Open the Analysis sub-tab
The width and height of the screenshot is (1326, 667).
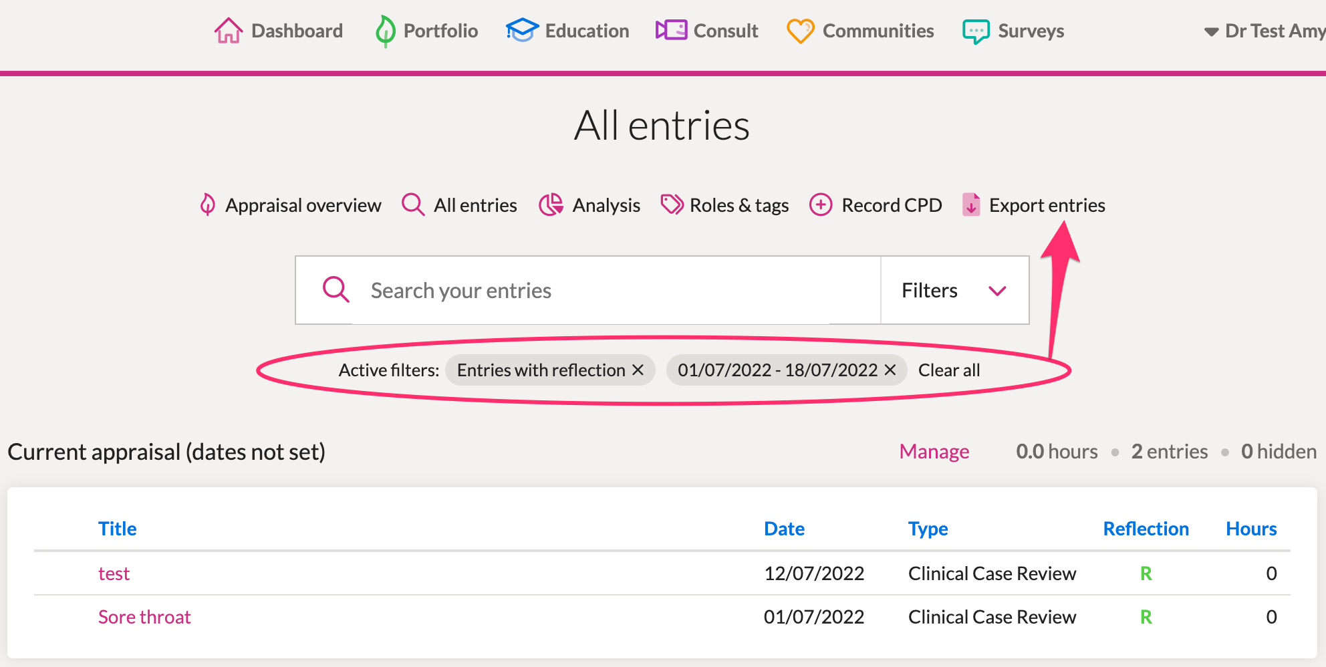tap(589, 205)
